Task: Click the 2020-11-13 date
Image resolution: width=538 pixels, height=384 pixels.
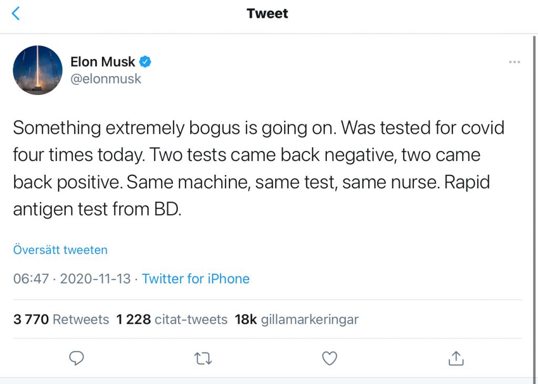Action: point(95,279)
